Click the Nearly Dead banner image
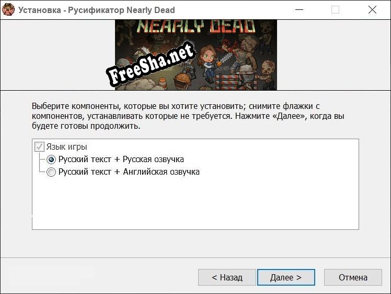Viewport: 391px width, 294px height. (196, 55)
